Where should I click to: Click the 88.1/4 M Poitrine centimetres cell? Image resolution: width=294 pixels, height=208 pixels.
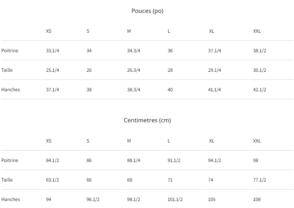click(133, 160)
